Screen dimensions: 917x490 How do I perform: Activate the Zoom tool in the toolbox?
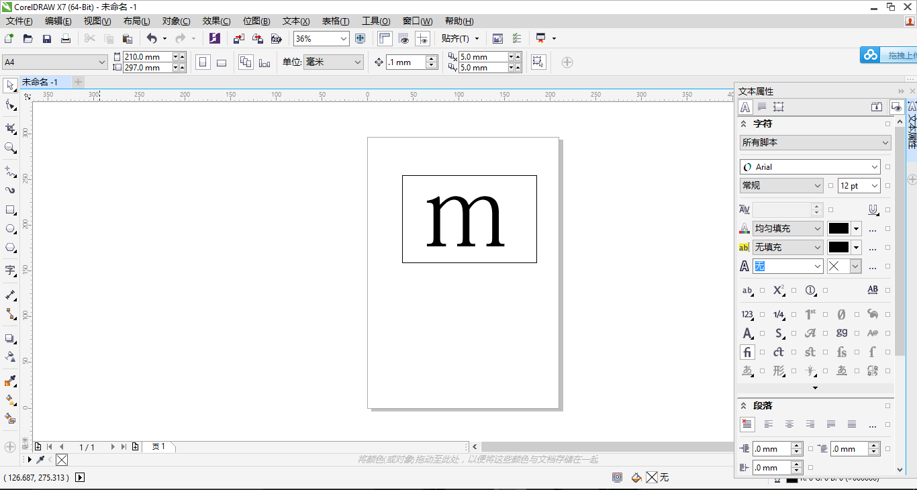tap(10, 148)
